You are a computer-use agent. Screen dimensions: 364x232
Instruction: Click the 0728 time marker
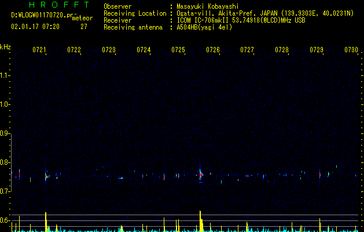[x=282, y=50]
